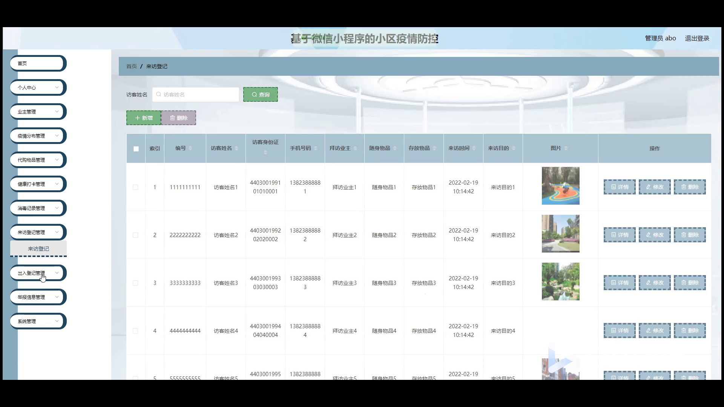
Task: Check the row for 访客姓名2
Action: click(135, 235)
